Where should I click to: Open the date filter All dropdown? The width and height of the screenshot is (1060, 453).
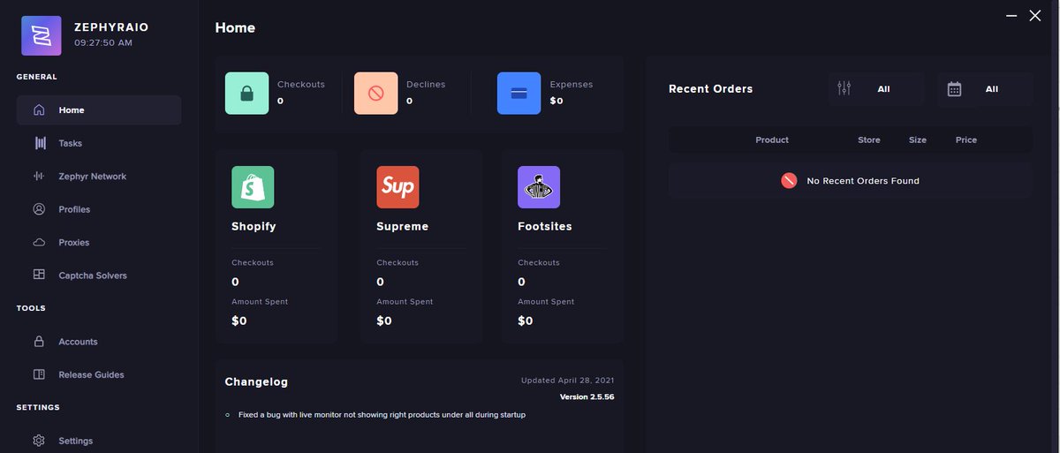985,89
